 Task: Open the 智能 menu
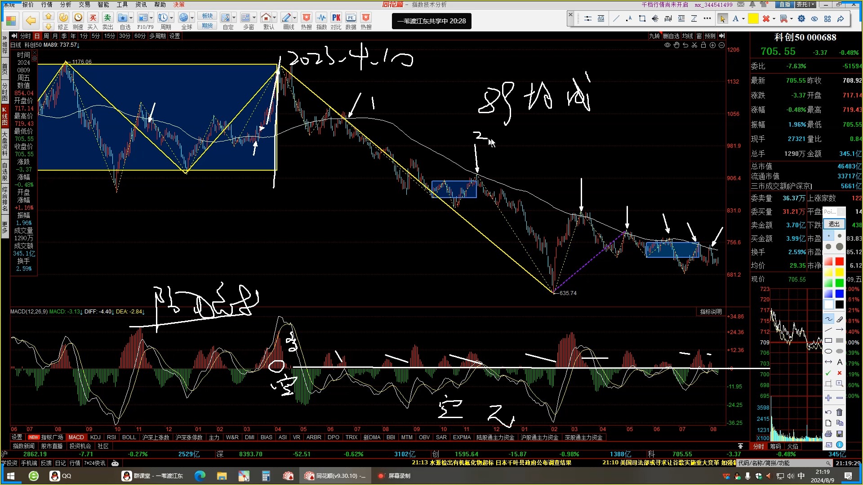coord(103,4)
